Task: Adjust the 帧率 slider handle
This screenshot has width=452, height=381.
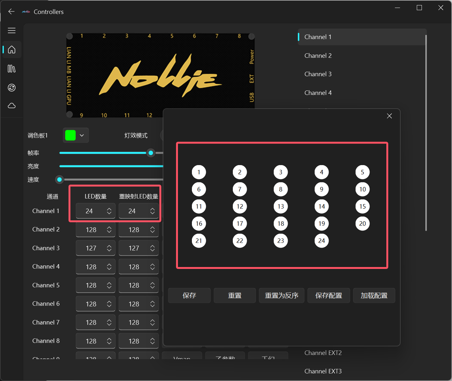Action: [151, 153]
